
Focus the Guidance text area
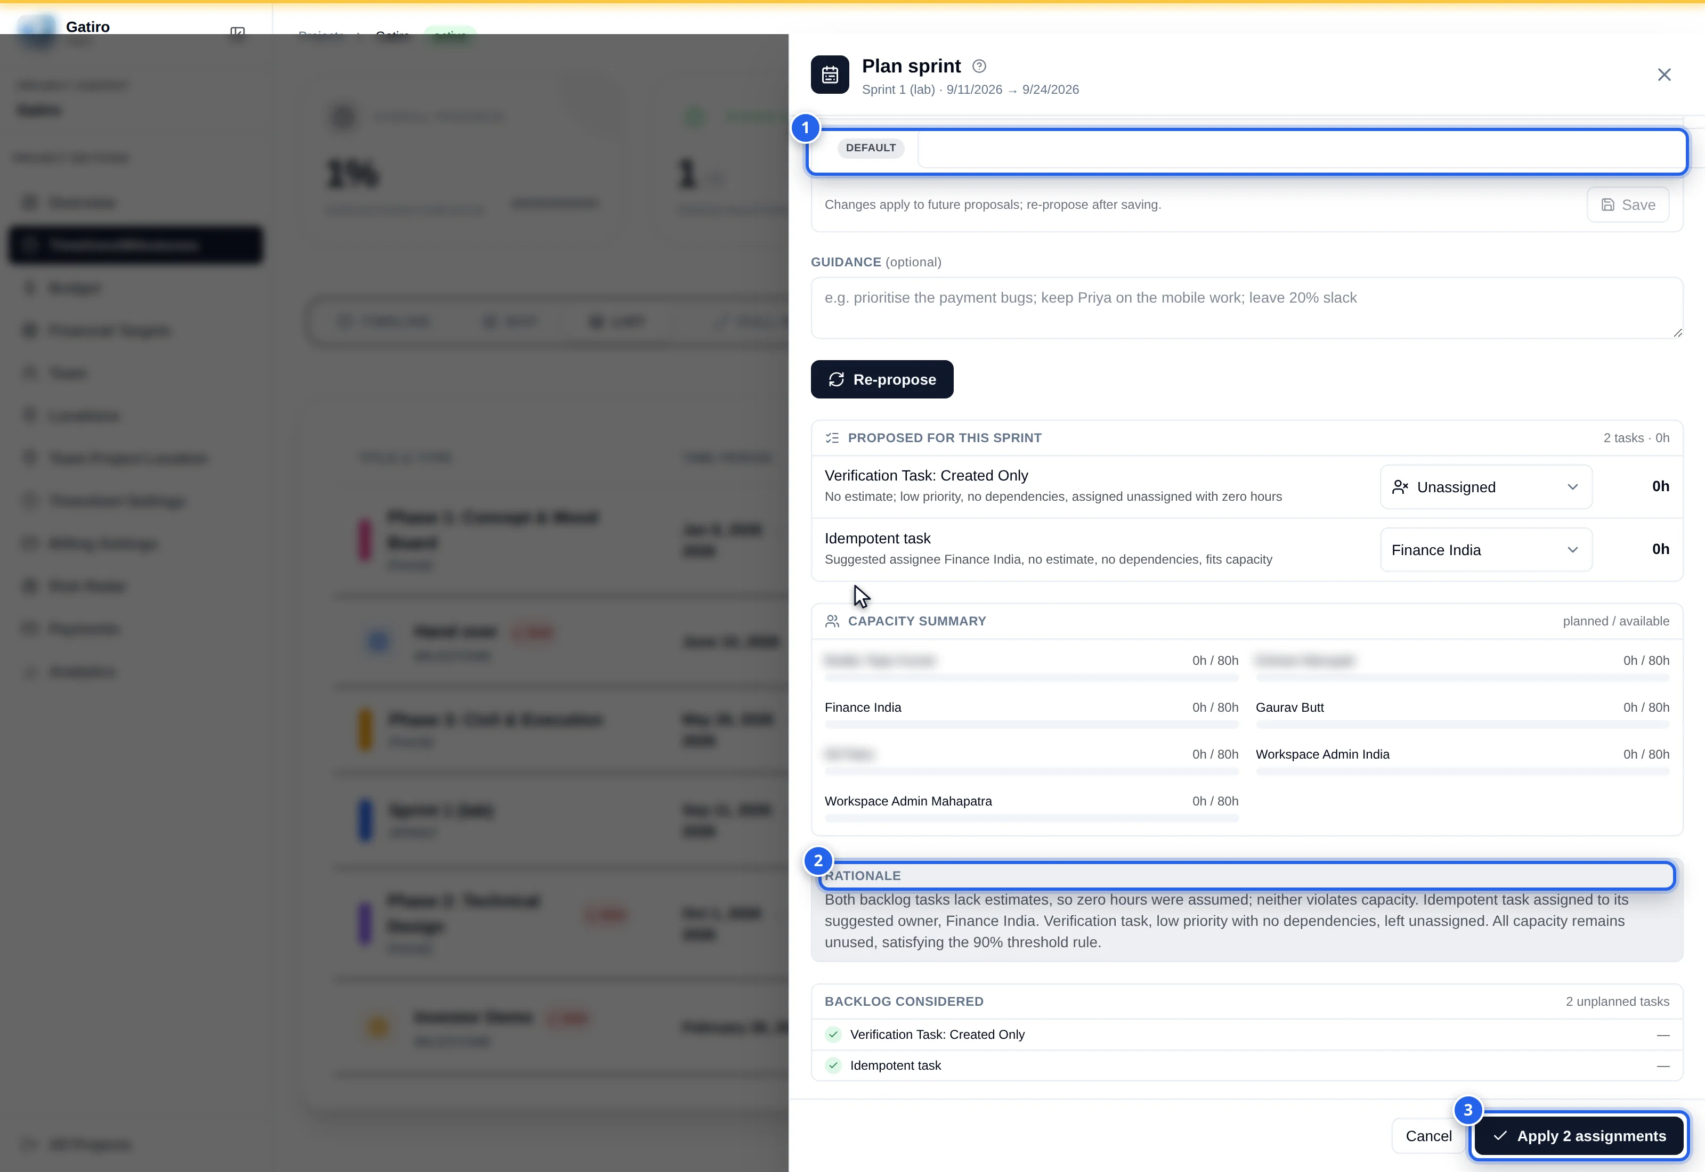coord(1247,308)
